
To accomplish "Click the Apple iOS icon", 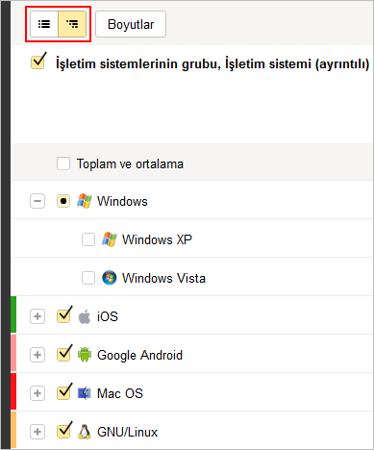I will (85, 316).
